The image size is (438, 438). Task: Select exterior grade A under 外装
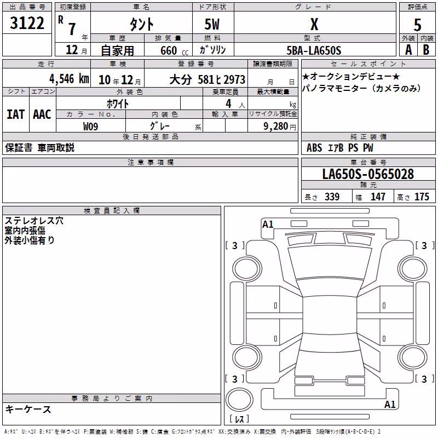(408, 50)
